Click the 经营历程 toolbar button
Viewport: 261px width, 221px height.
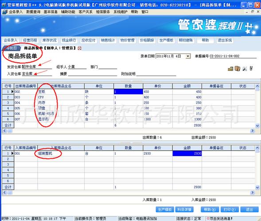coord(30,40)
